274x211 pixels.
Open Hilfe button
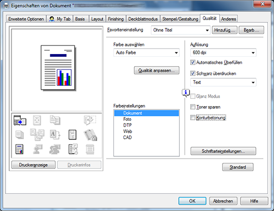coord(254,201)
